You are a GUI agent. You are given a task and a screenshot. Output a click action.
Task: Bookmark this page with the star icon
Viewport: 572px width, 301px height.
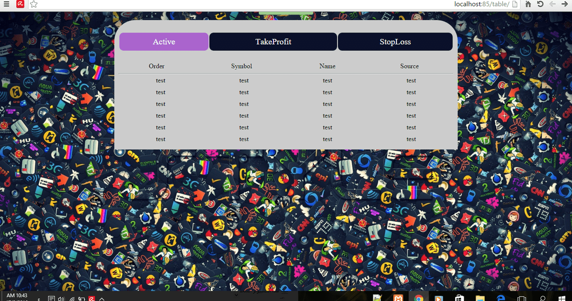[33, 4]
